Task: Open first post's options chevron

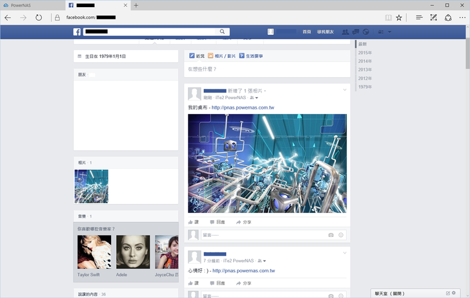Action: click(345, 89)
